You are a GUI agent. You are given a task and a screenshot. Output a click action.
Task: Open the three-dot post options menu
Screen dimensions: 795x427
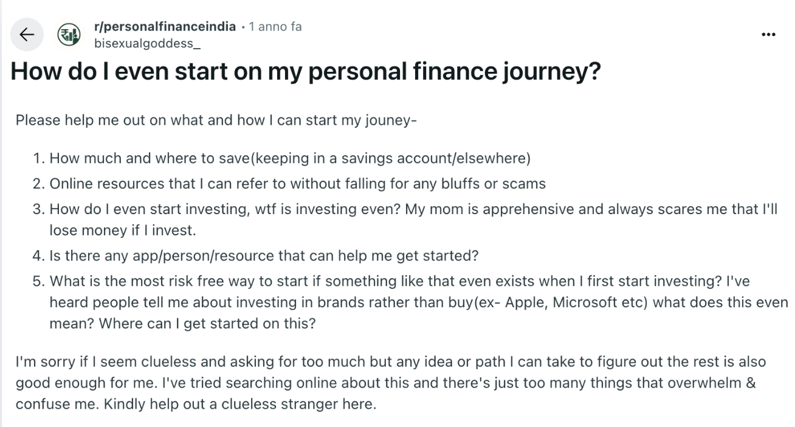[x=768, y=35]
